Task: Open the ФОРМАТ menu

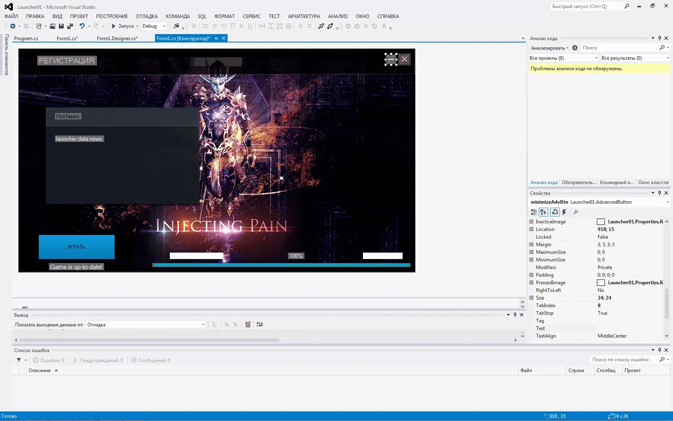Action: click(224, 16)
